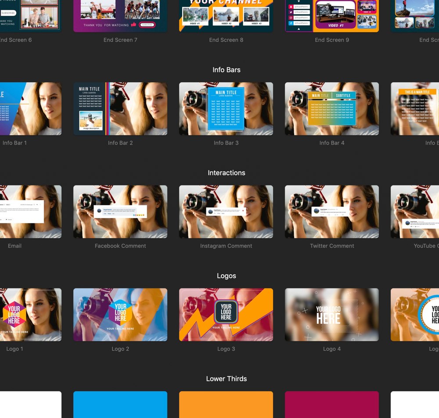Click the 'Info Bar 4' caption text
The height and width of the screenshot is (418, 439).
point(332,143)
